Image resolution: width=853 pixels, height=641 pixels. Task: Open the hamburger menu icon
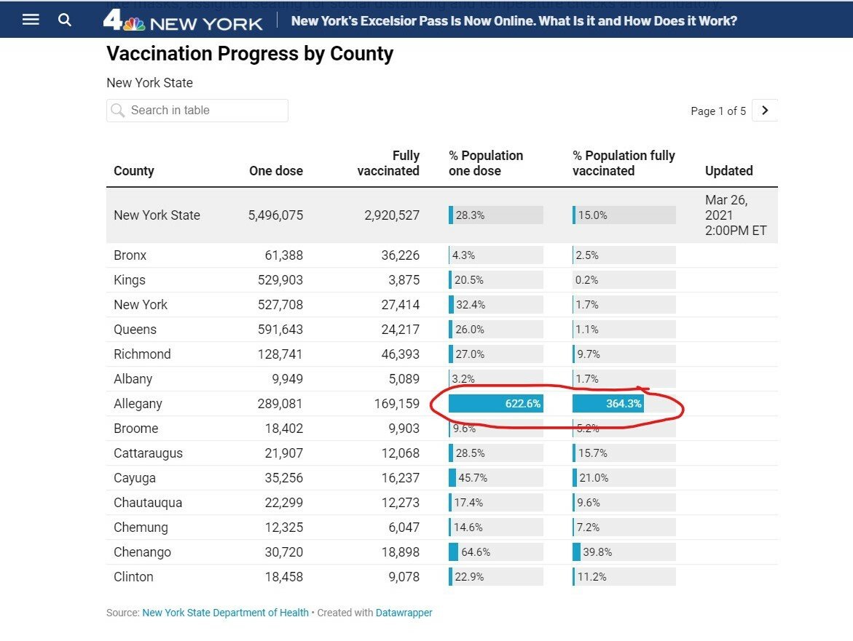pos(31,20)
